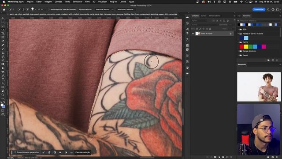Swap foreground and background colors
The height and width of the screenshot is (159, 282).
[x=4, y=102]
